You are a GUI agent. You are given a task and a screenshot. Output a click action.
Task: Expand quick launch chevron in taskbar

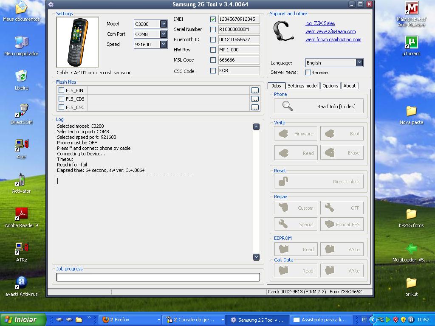(x=89, y=318)
